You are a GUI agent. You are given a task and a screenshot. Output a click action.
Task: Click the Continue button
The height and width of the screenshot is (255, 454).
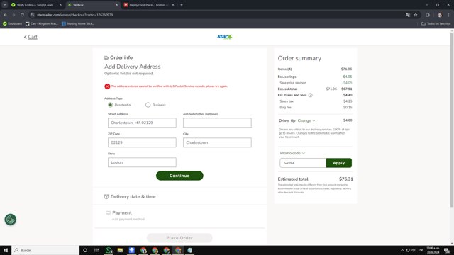[x=179, y=176]
